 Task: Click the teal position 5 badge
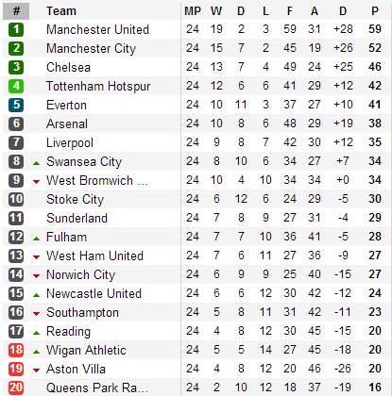(16, 105)
